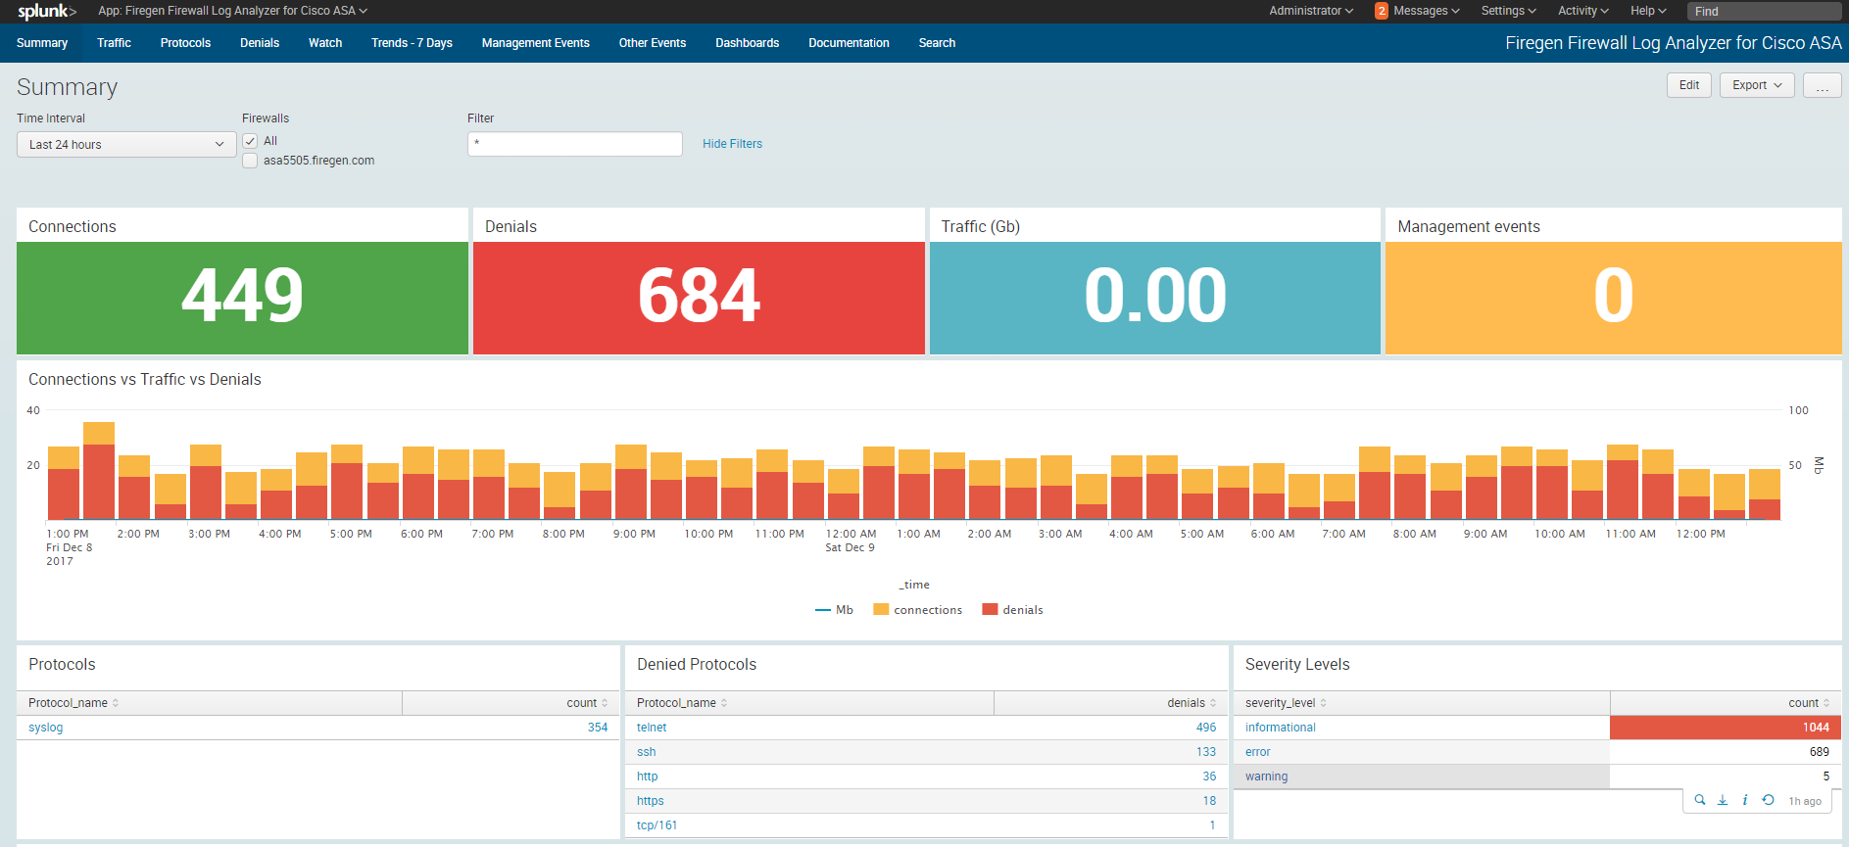Check the asa5505.firegen.com firewall

(250, 161)
